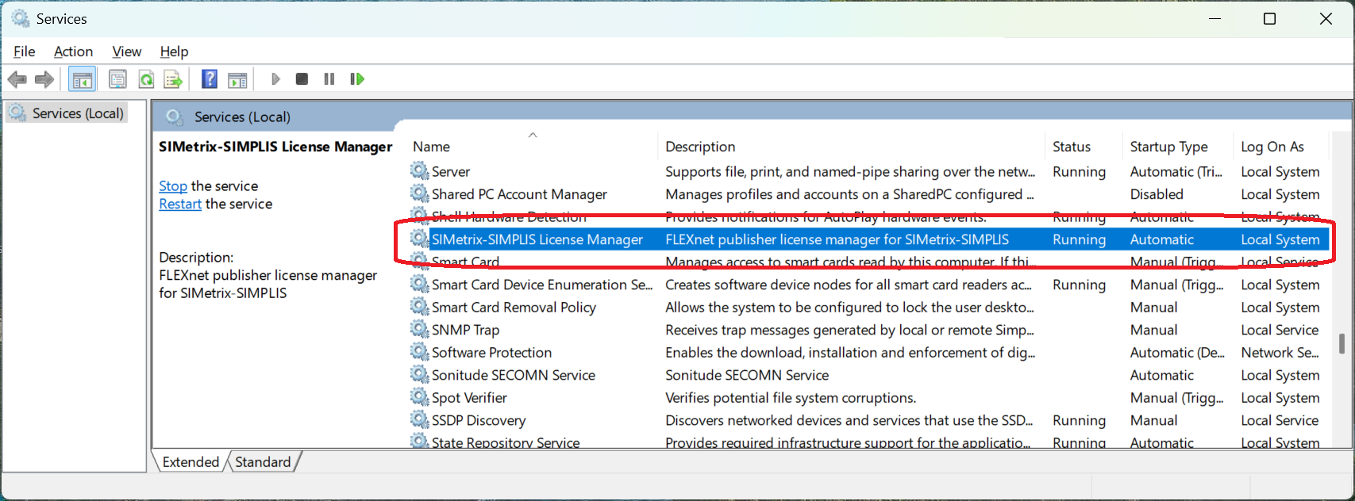Image resolution: width=1355 pixels, height=501 pixels.
Task: Click the Verifies potential file system corruptions description
Action: pyautogui.click(x=791, y=397)
